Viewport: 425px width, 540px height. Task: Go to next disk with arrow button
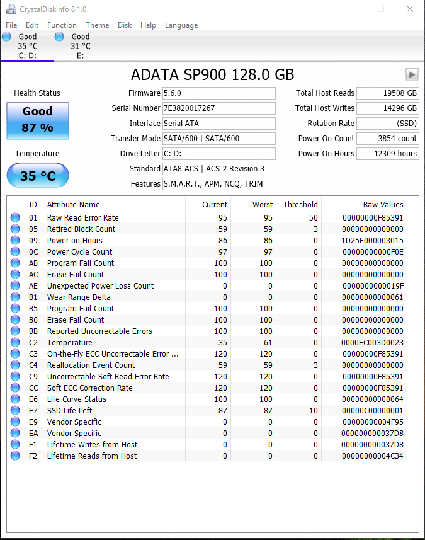412,75
